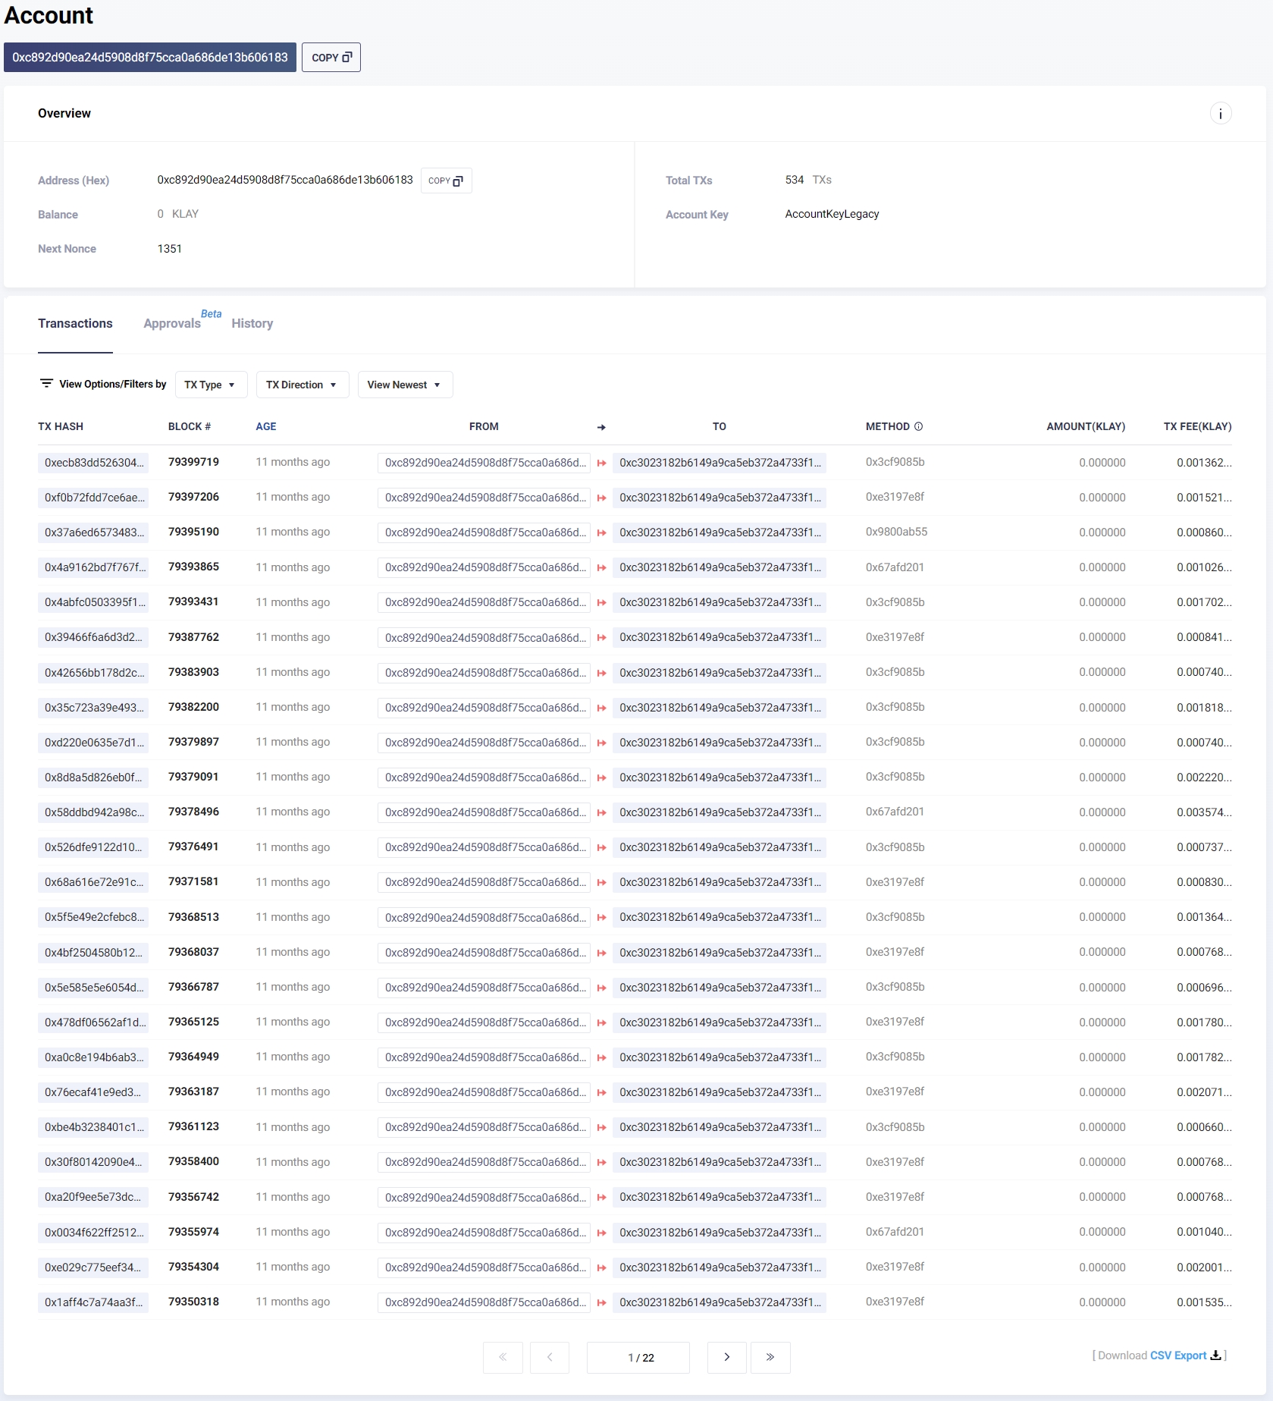
Task: Expand the TX Direction dropdown
Action: pos(302,385)
